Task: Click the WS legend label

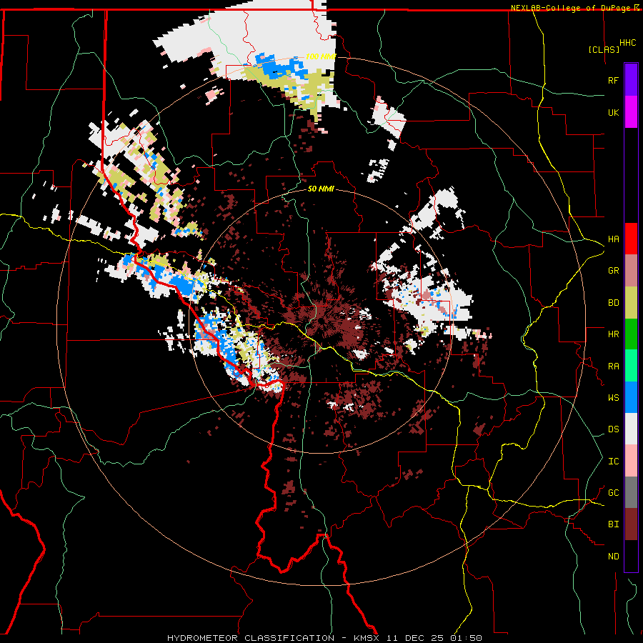Action: click(613, 398)
